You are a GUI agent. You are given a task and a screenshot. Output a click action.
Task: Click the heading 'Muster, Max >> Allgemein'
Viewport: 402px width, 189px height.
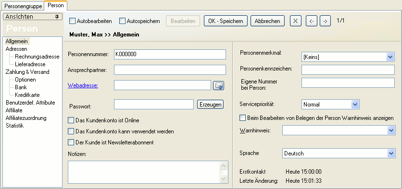click(x=104, y=35)
